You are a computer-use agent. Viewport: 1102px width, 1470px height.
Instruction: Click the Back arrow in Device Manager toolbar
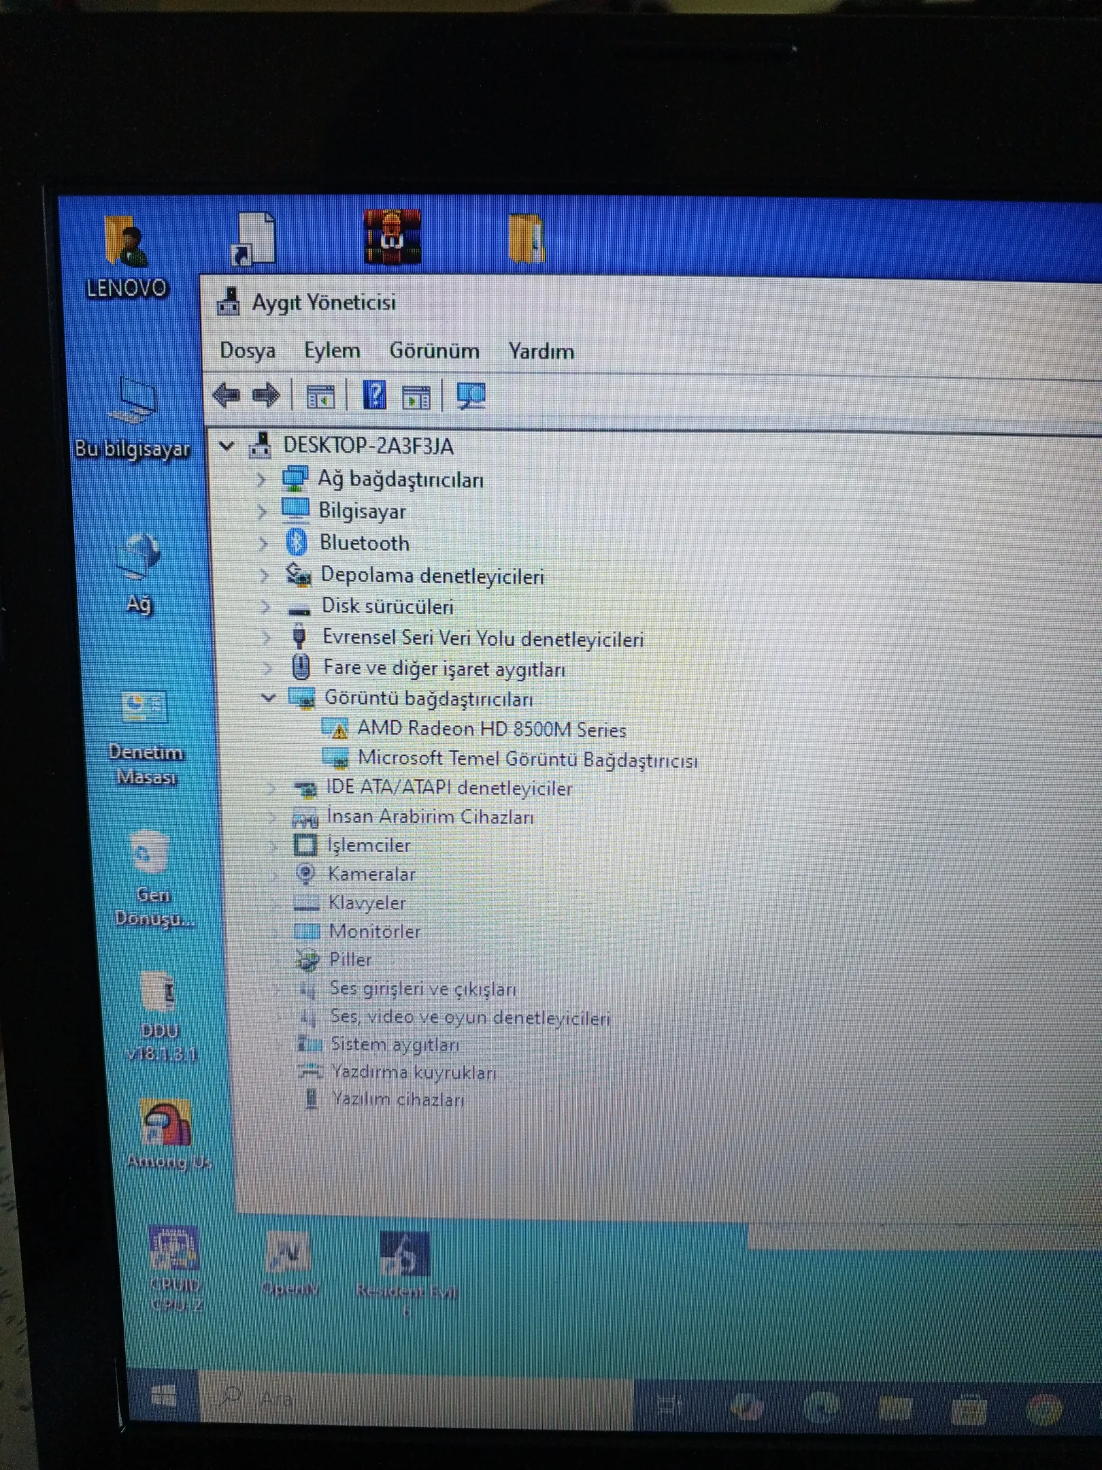227,395
